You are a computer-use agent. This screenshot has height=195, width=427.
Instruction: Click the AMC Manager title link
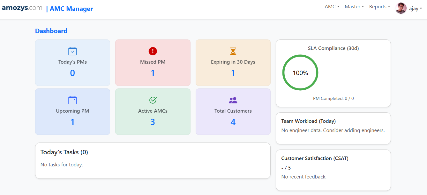tap(71, 9)
